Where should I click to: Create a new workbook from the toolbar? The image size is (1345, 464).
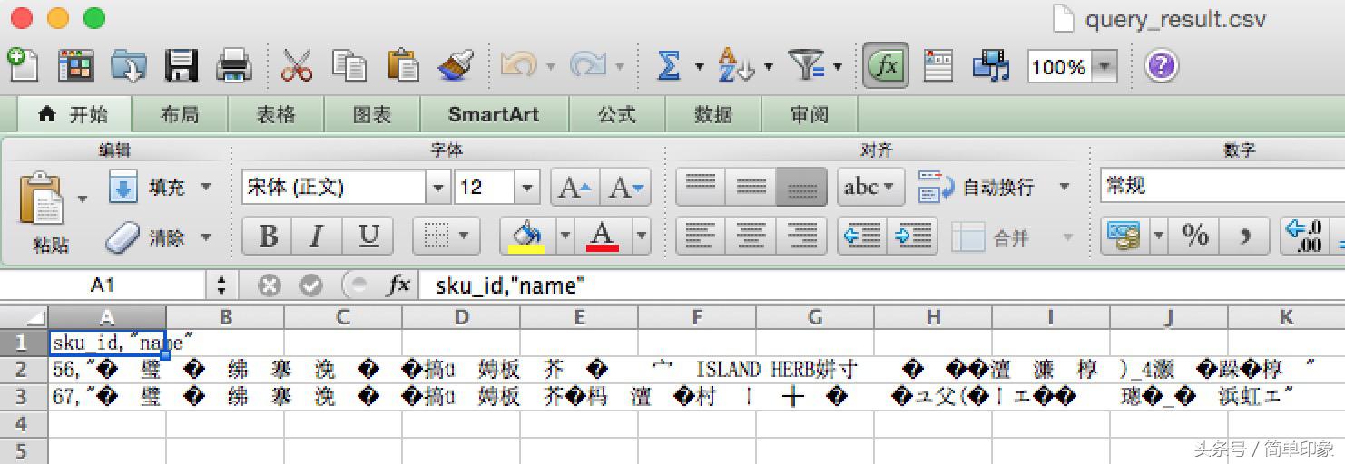click(x=23, y=66)
